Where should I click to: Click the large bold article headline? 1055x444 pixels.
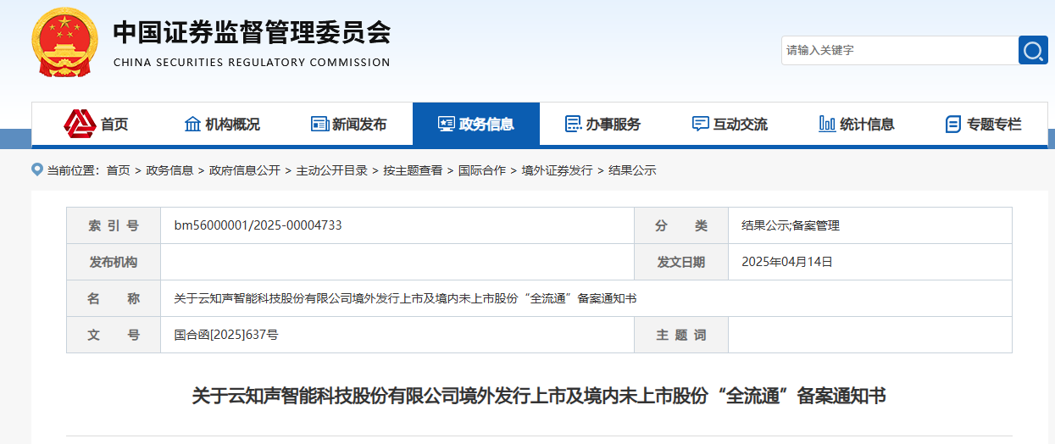(538, 396)
